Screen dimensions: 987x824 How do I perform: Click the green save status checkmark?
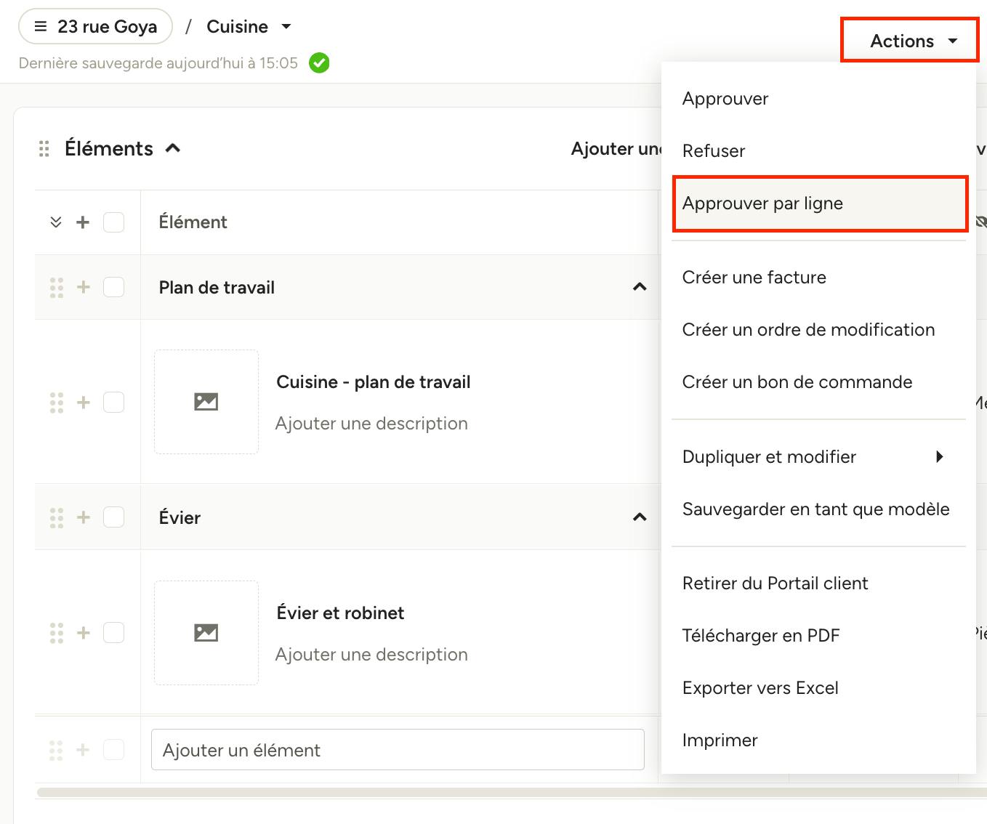pyautogui.click(x=319, y=63)
